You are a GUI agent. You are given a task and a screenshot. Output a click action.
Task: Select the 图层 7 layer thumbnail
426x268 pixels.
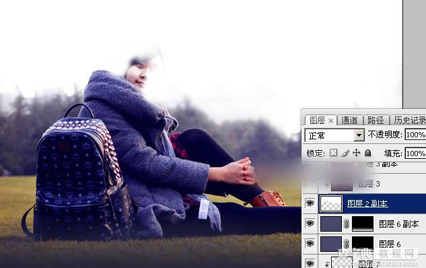click(342, 262)
